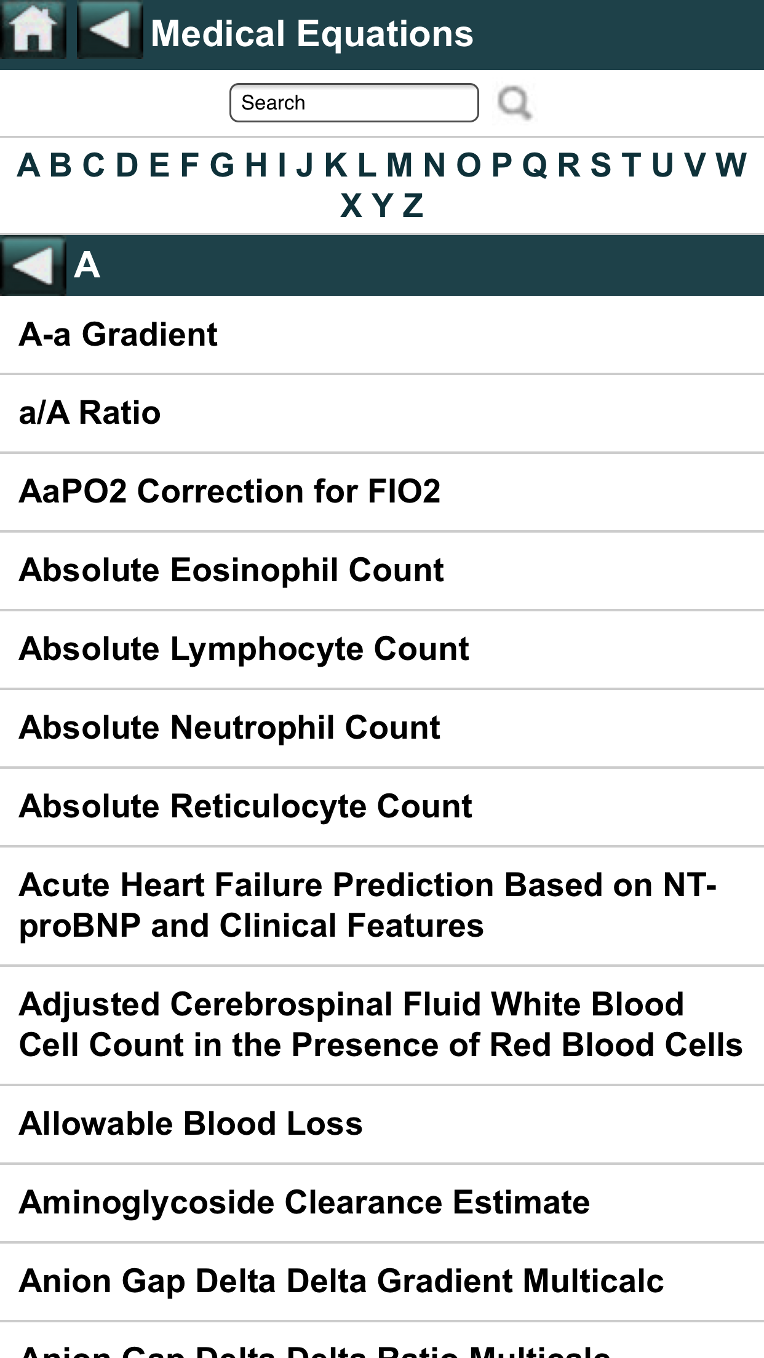The height and width of the screenshot is (1358, 764).
Task: Select Absolute Reticulocyte Count entry
Action: (x=245, y=806)
